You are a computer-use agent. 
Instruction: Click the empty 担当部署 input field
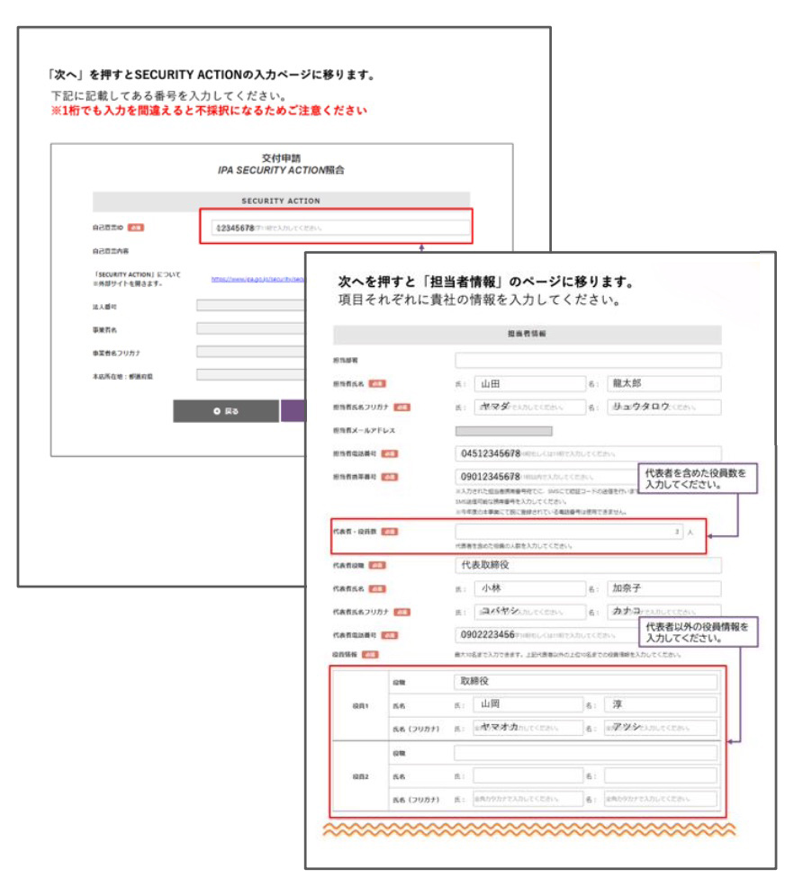[x=588, y=360]
